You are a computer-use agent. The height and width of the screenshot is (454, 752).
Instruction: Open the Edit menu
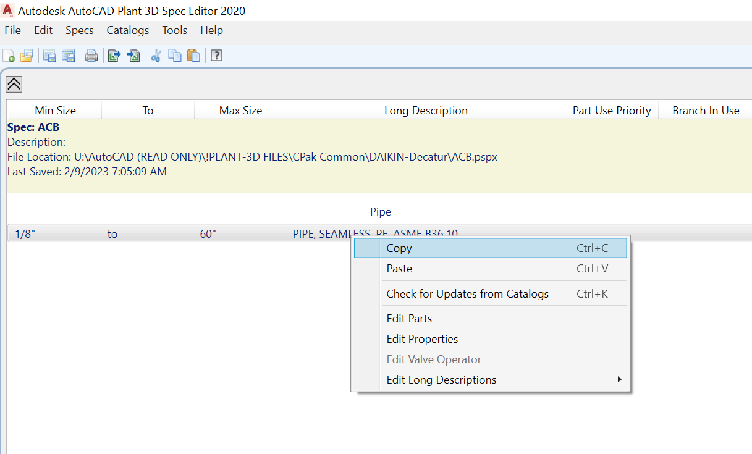point(43,30)
